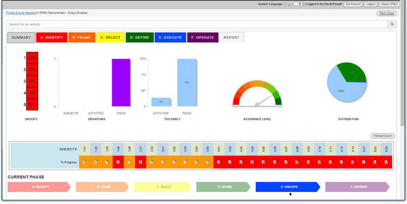407x204 pixels.
Task: Switch to the A: IDENTIFY tab
Action: pyautogui.click(x=51, y=38)
